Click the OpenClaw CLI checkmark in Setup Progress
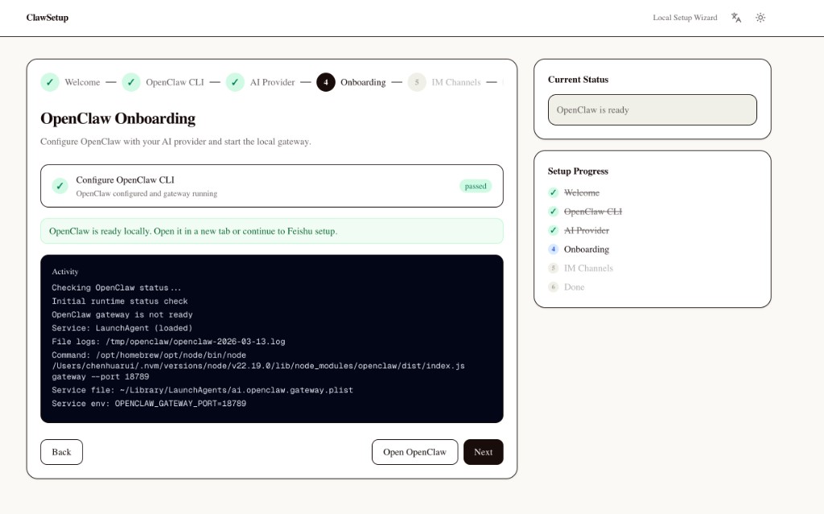This screenshot has width=824, height=514. 553,212
